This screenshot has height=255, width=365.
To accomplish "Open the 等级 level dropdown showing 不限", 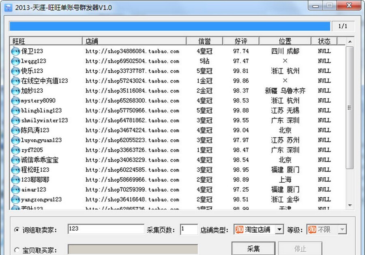I will pyautogui.click(x=341, y=229).
